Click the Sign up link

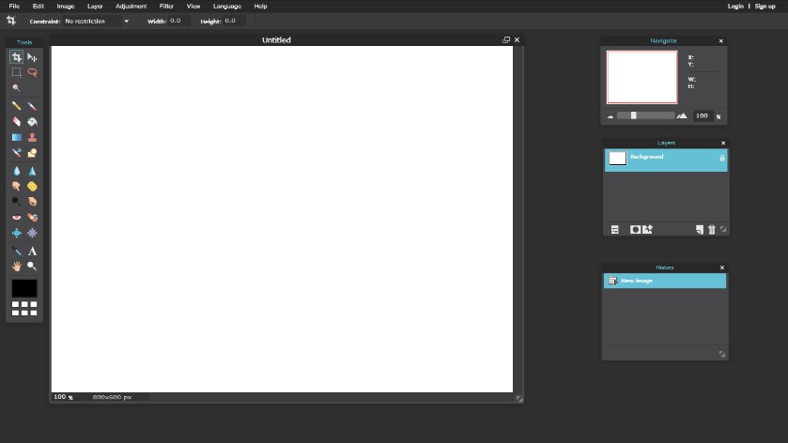(x=765, y=6)
